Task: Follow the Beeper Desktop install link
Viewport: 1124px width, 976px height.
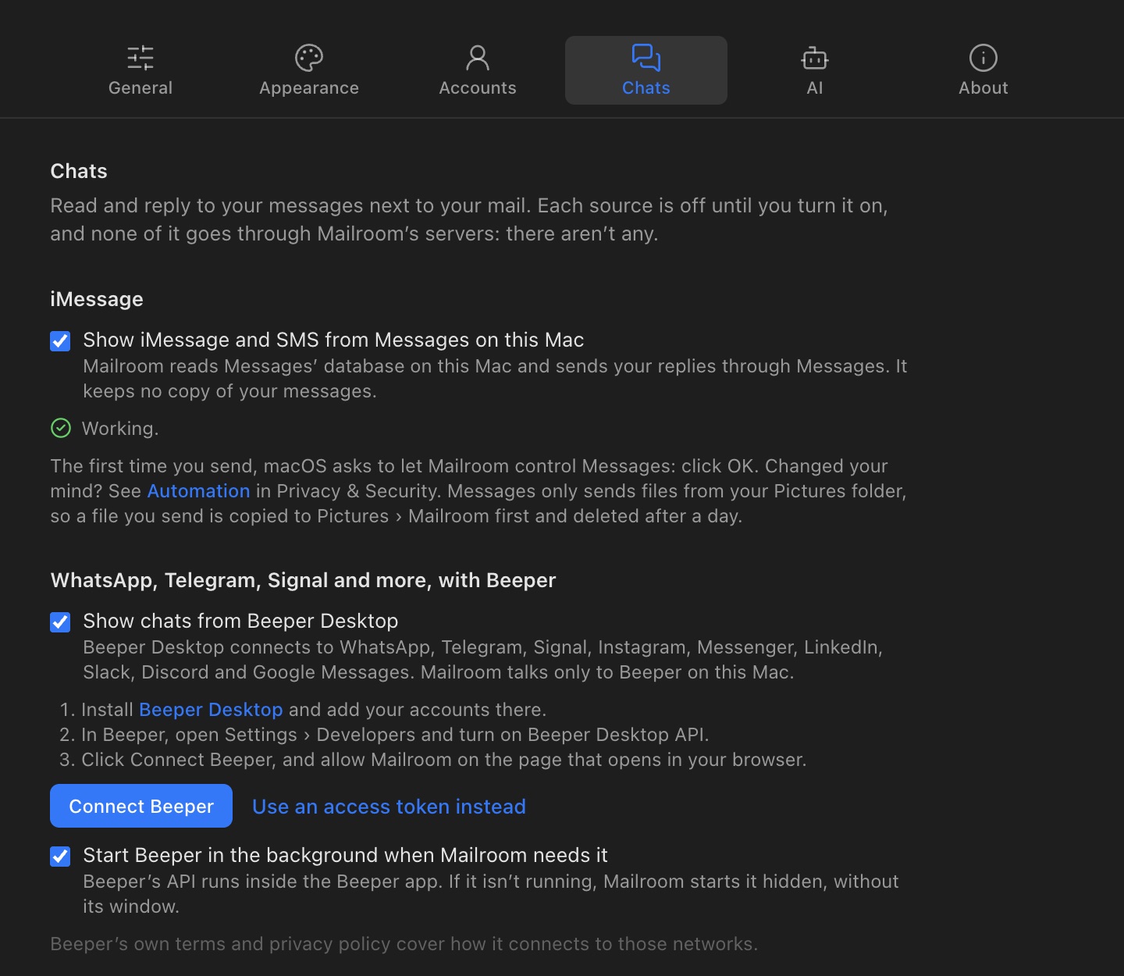Action: (211, 710)
